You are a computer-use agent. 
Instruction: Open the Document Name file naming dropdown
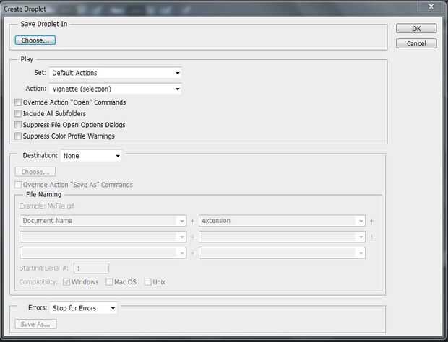pyautogui.click(x=103, y=221)
